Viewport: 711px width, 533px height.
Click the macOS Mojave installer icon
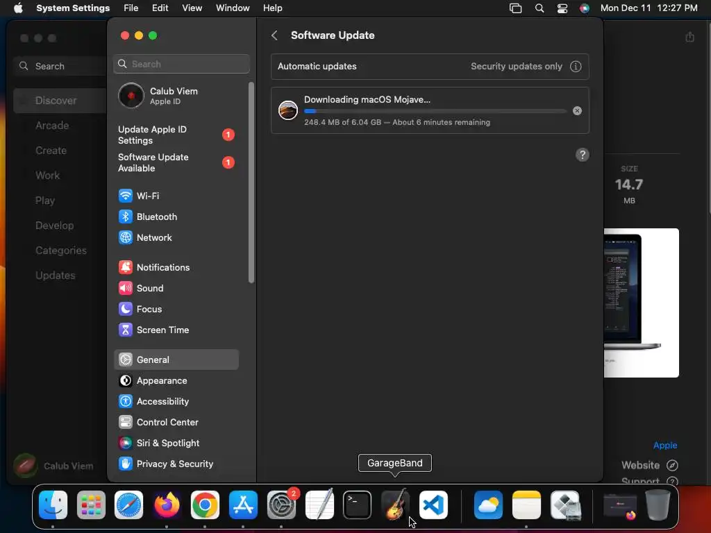(288, 110)
